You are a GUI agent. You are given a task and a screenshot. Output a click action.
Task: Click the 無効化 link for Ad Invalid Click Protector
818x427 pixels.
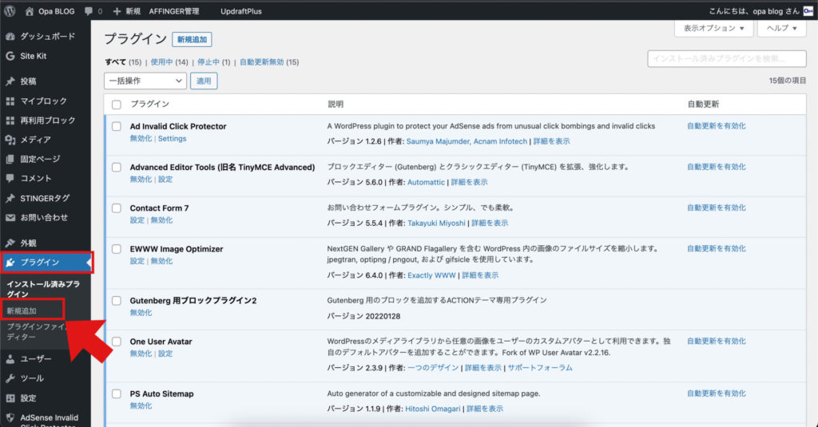(x=141, y=138)
